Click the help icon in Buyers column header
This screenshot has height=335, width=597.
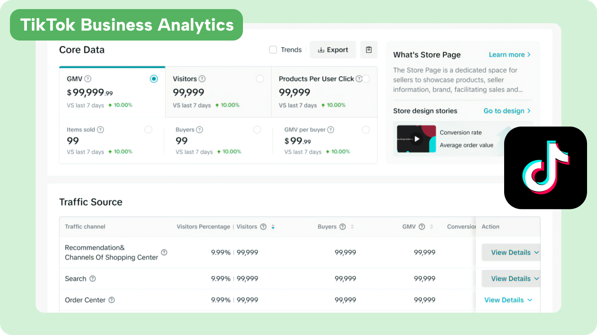342,227
